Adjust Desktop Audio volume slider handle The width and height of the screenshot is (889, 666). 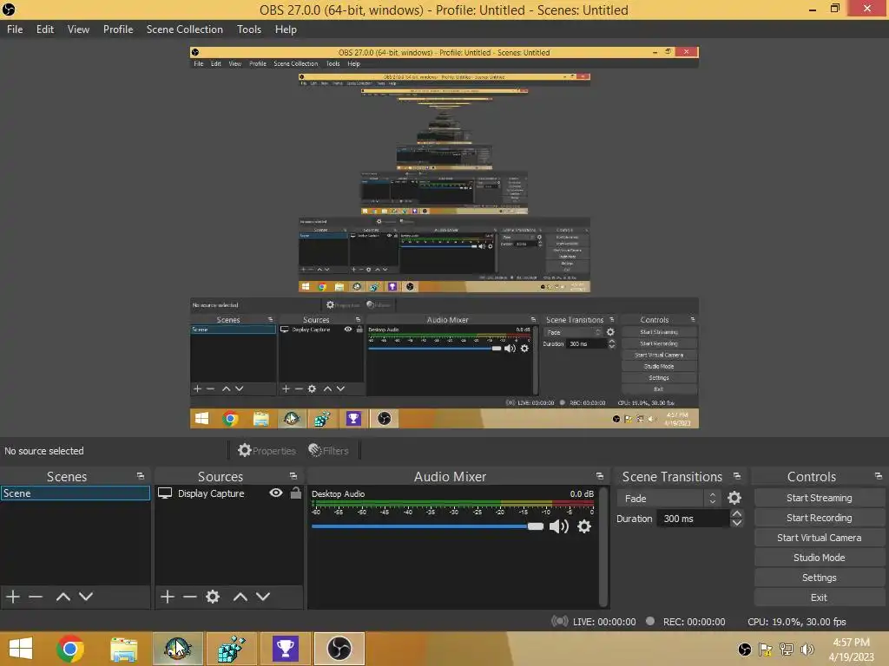pos(535,526)
